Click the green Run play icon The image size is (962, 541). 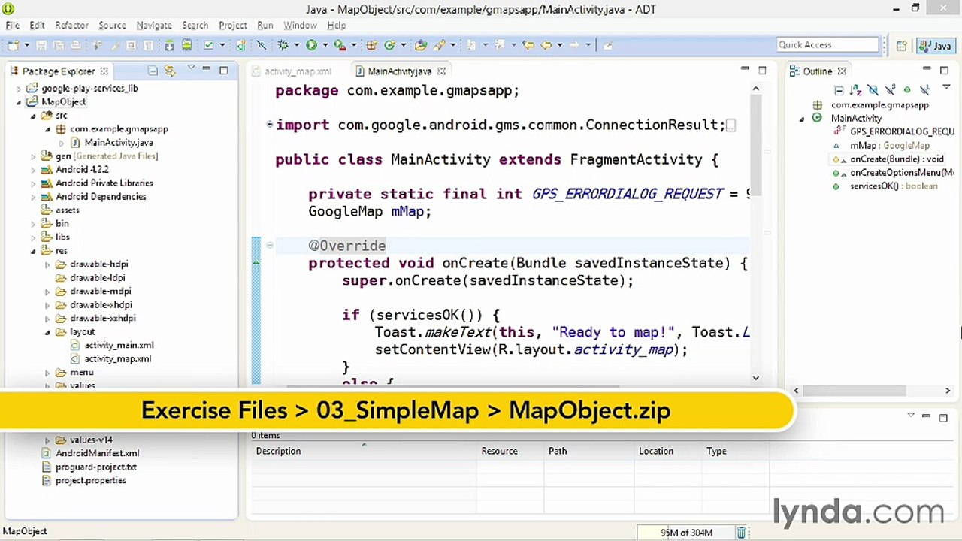[311, 45]
